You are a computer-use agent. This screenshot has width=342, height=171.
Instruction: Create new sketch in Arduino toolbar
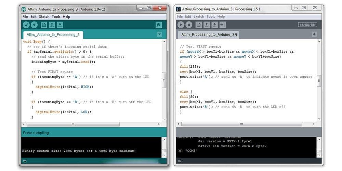[44, 25]
